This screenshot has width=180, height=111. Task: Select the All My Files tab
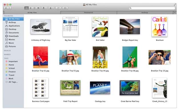click(32, 12)
